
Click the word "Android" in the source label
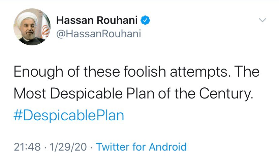point(167,147)
